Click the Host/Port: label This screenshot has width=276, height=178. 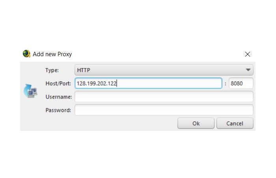coord(58,83)
